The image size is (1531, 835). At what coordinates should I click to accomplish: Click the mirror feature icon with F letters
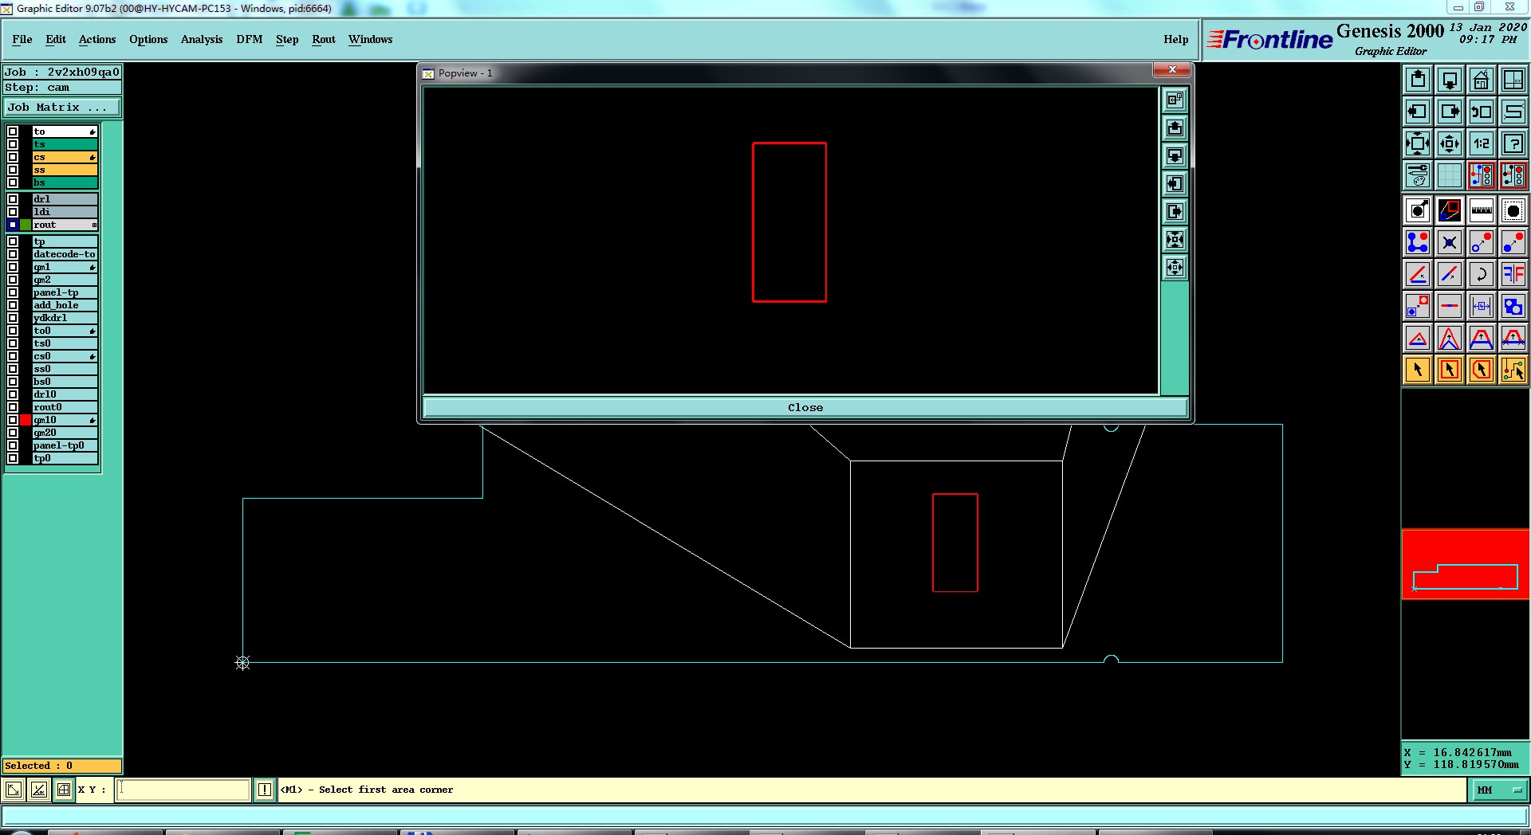click(x=1513, y=274)
